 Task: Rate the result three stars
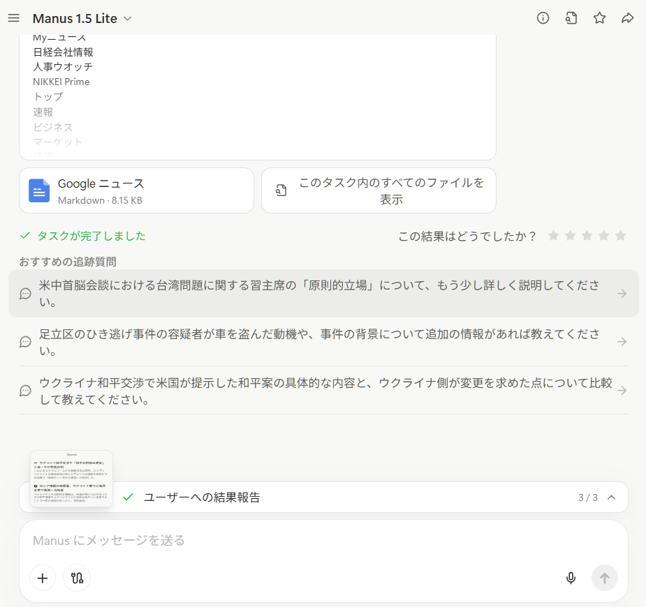point(587,236)
